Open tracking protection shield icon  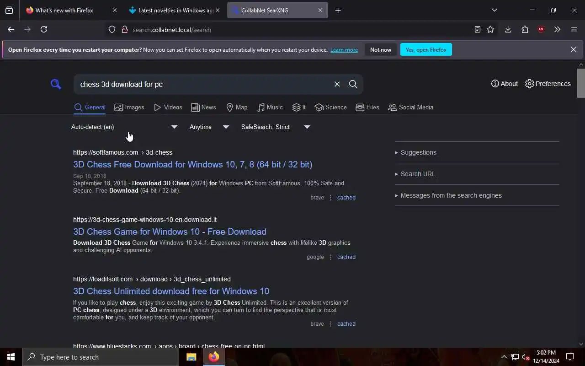coord(112,30)
